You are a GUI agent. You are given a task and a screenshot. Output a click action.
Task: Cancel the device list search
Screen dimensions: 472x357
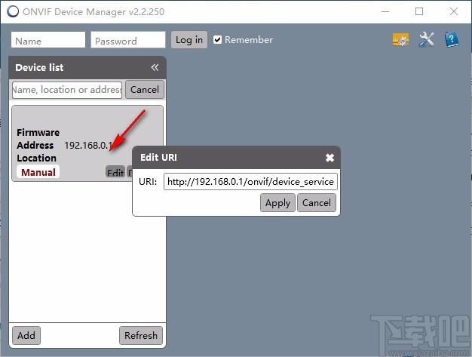(x=144, y=90)
